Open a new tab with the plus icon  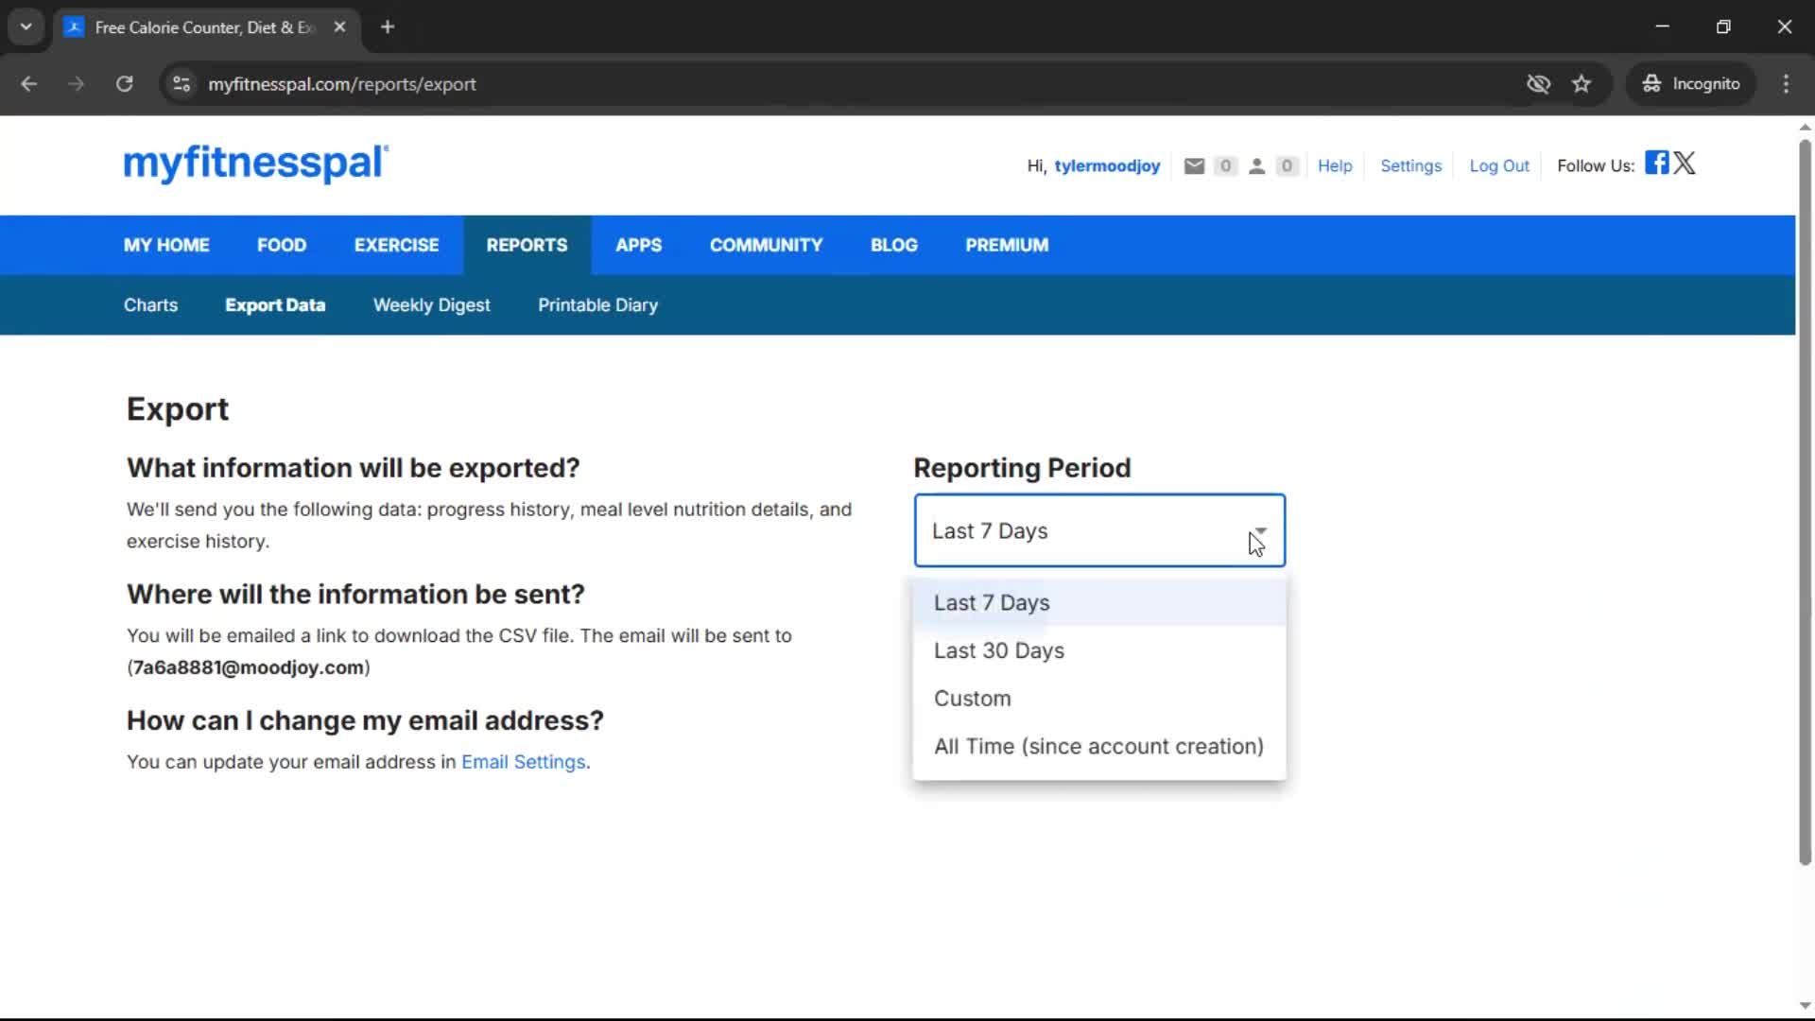point(388,27)
